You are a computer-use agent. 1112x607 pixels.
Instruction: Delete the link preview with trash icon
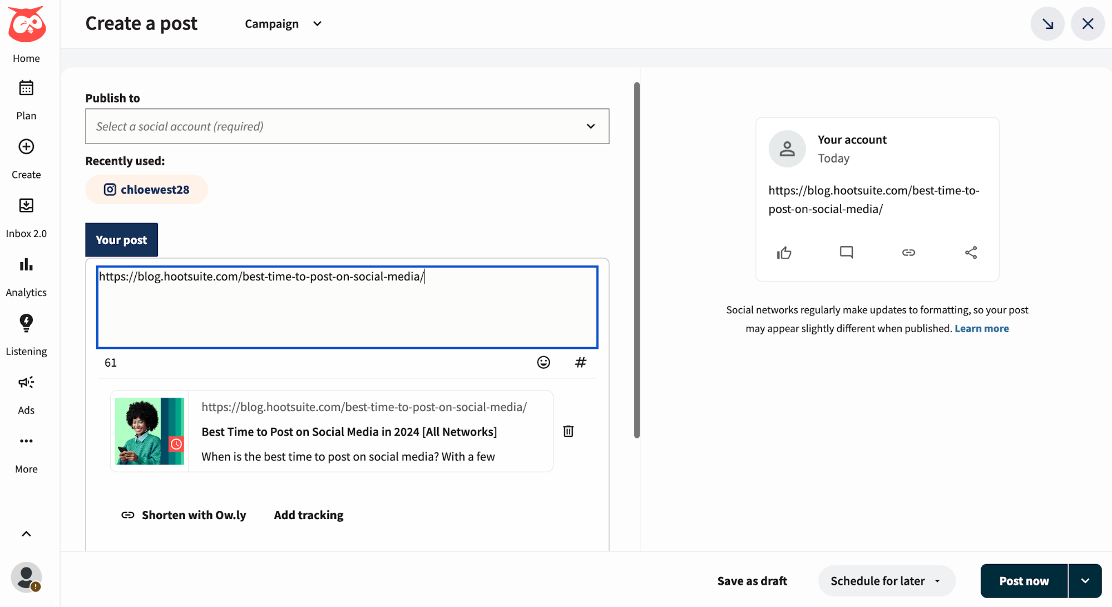pos(568,431)
